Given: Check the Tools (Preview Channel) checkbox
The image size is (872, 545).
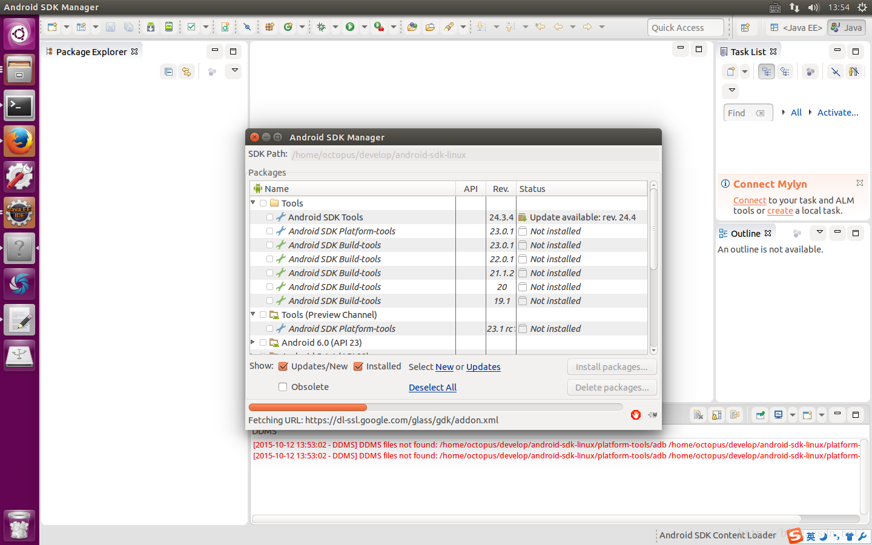Looking at the screenshot, I should [263, 315].
